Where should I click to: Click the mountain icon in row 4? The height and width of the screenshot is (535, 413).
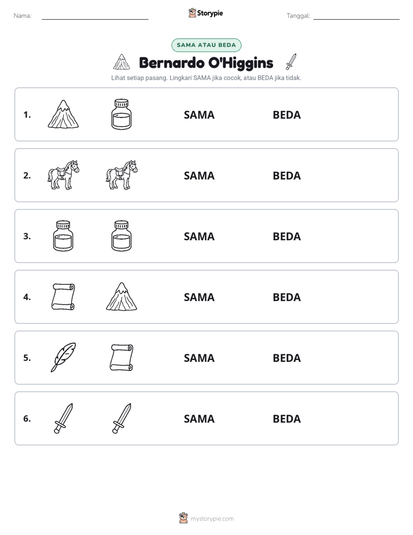tap(121, 297)
